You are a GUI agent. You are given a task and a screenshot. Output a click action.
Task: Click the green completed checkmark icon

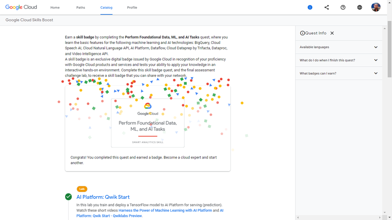coord(69,197)
